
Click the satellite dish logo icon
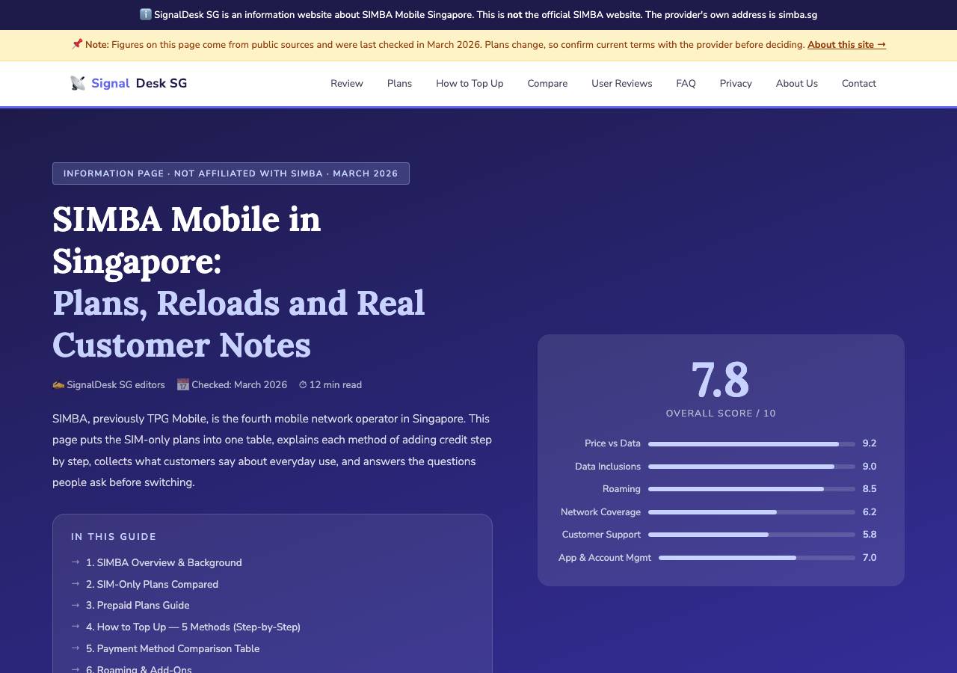(x=78, y=83)
